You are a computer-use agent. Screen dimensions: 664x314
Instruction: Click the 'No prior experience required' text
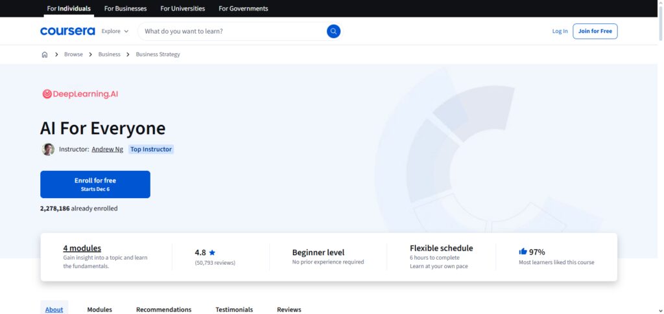coord(328,262)
